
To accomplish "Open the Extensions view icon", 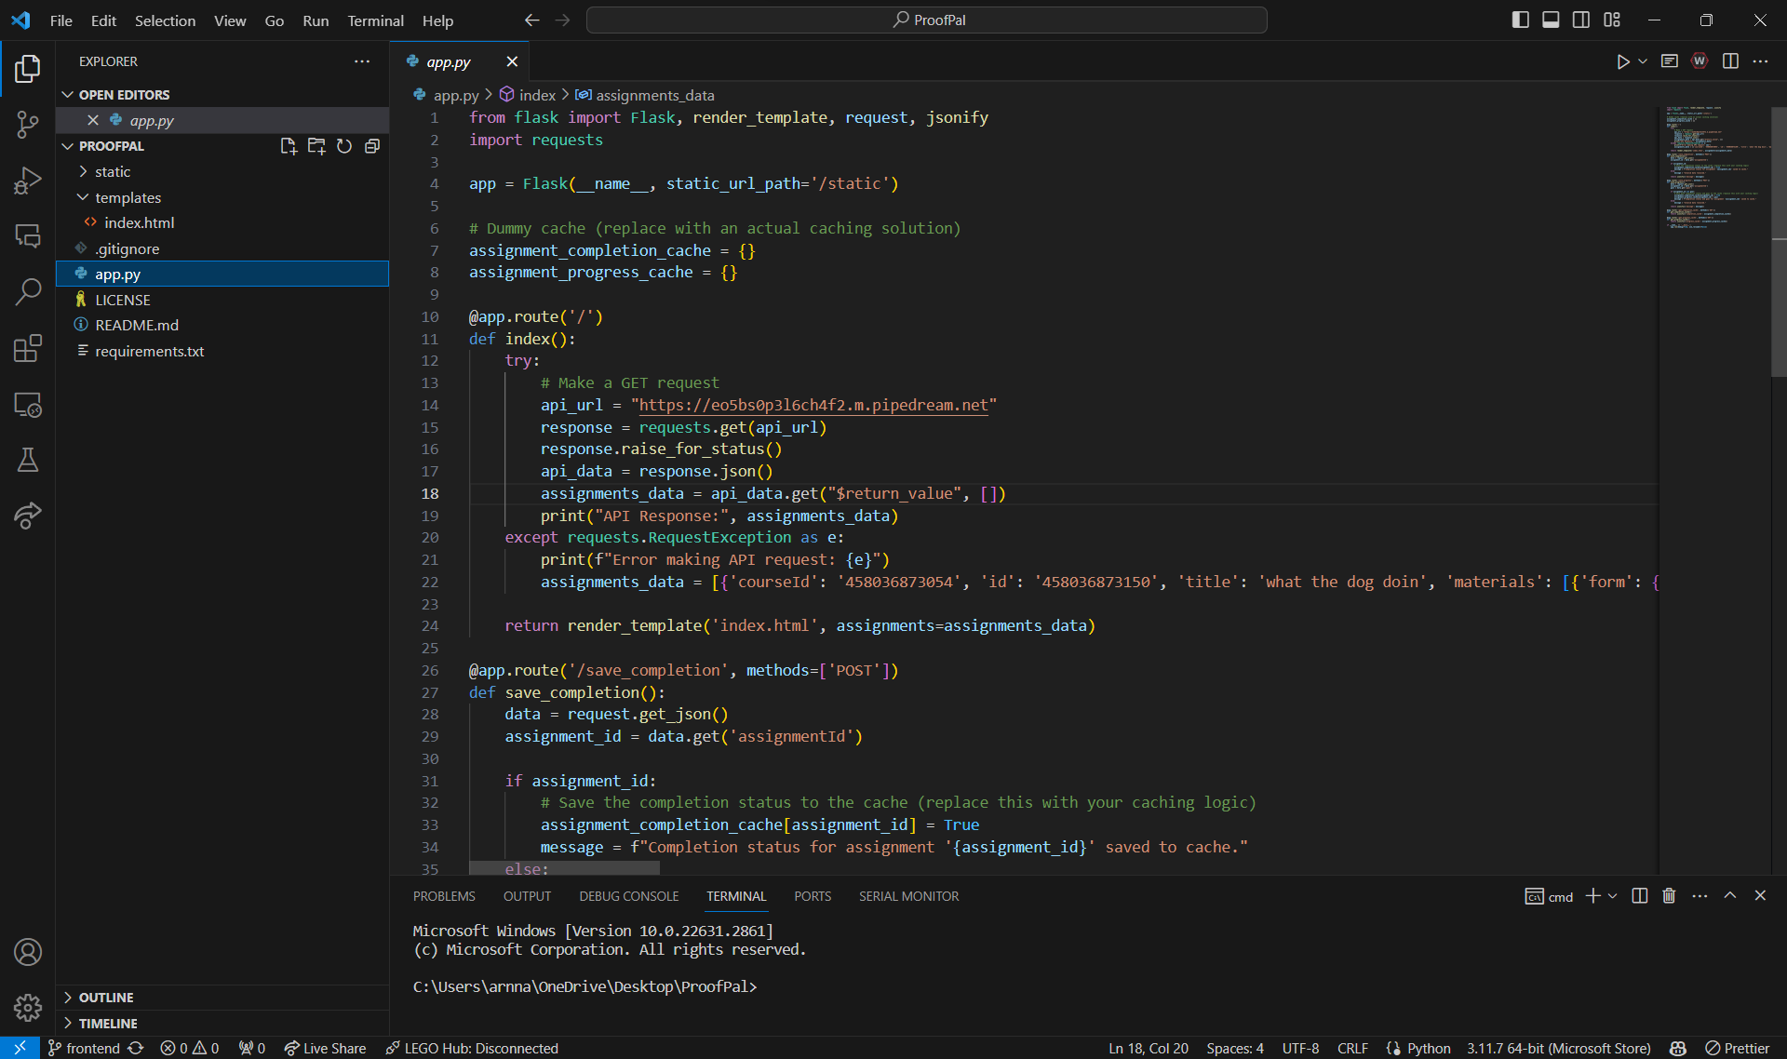I will (x=28, y=348).
